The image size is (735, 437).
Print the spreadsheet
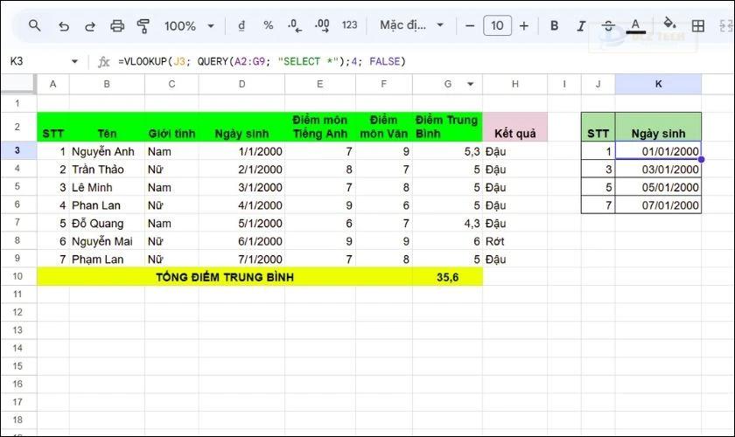[x=117, y=25]
